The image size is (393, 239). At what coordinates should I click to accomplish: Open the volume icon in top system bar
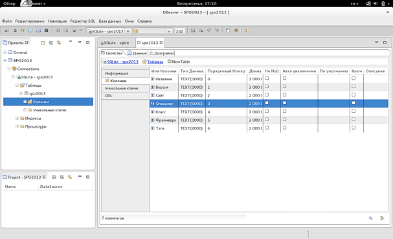pos(376,3)
